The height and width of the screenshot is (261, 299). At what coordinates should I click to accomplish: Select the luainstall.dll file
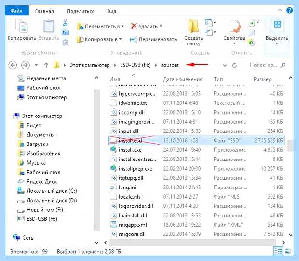[133, 215]
